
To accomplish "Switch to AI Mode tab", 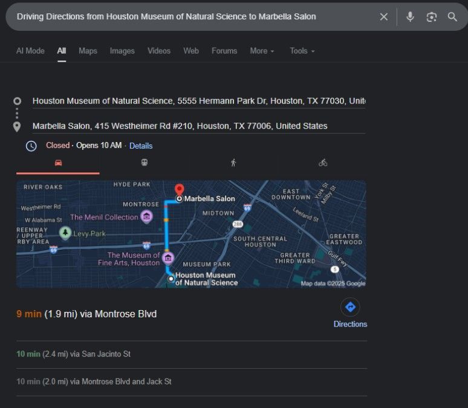I will point(30,51).
